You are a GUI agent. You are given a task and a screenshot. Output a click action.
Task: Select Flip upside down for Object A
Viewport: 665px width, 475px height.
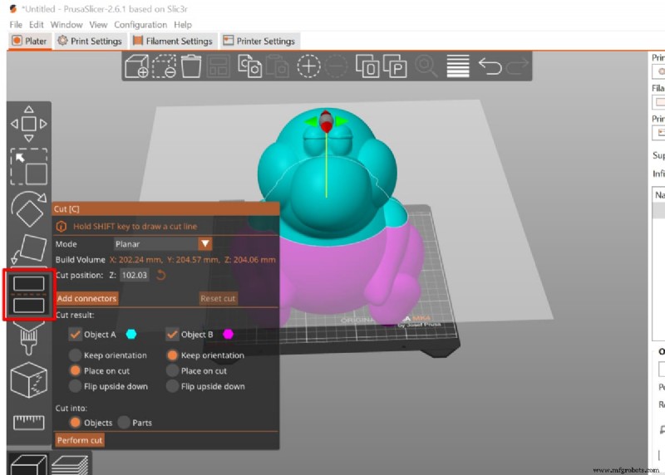click(x=75, y=386)
